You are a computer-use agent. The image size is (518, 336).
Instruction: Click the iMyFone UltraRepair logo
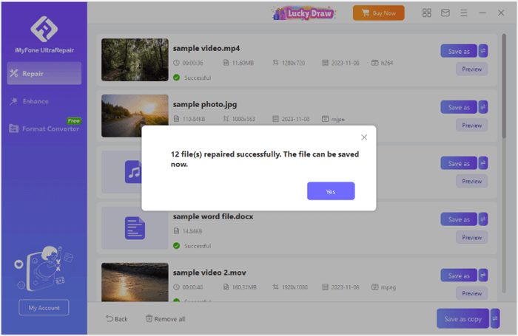44,30
